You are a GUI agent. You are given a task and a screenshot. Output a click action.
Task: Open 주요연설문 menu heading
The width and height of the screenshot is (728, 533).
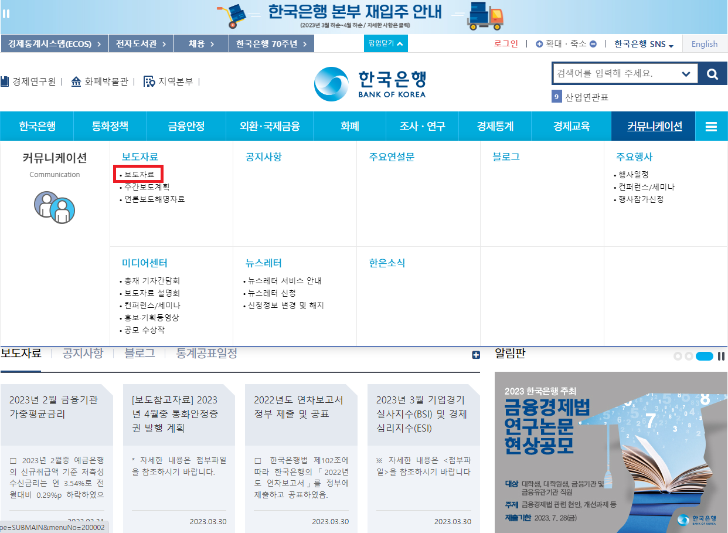pos(392,157)
